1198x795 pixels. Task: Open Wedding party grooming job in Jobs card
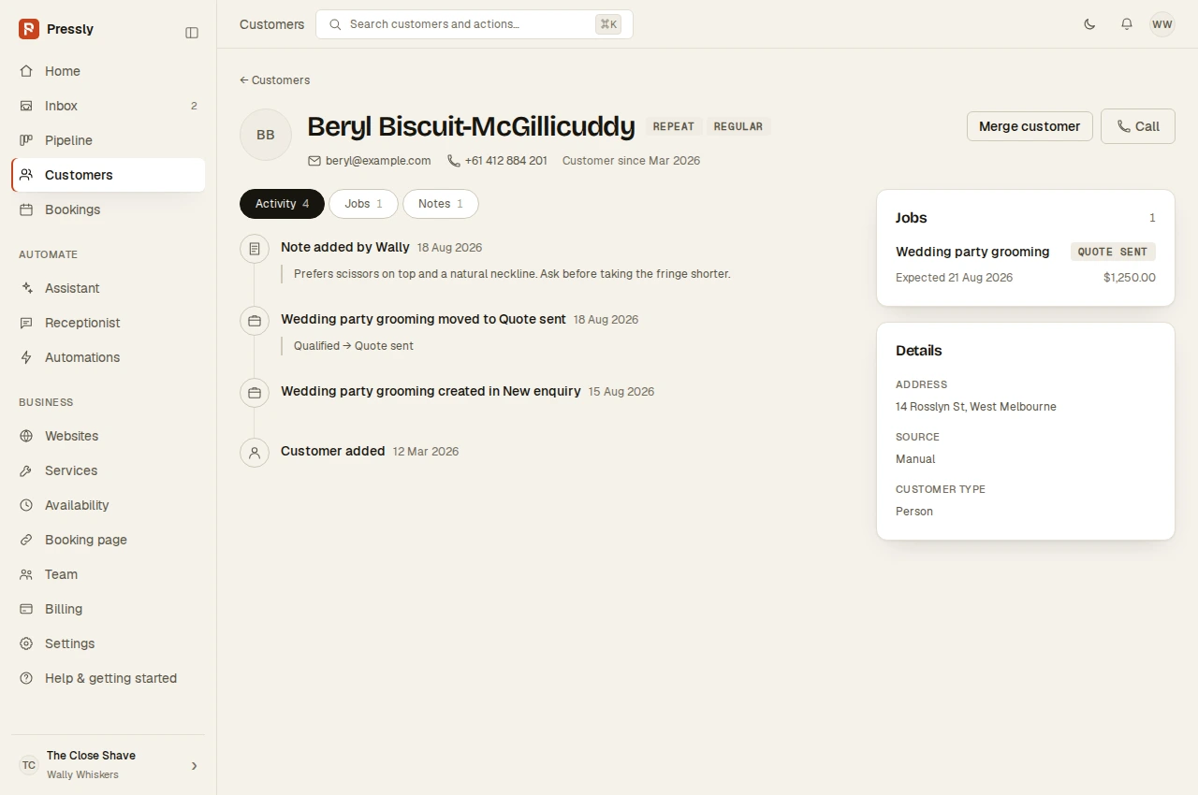point(972,252)
